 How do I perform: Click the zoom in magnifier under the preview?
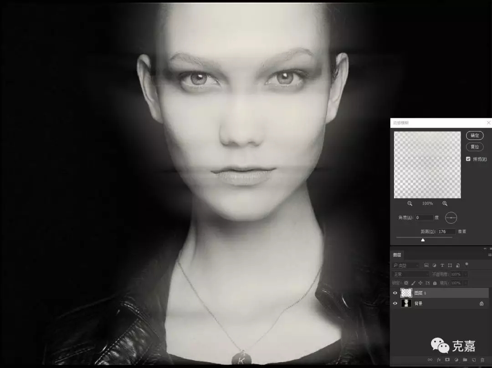(445, 203)
